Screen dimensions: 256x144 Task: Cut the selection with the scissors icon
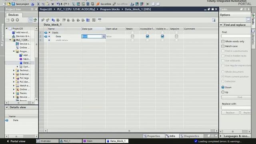[38, 4]
